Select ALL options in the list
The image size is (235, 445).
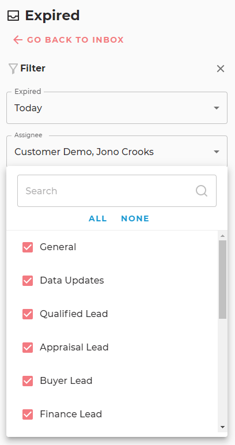98,218
